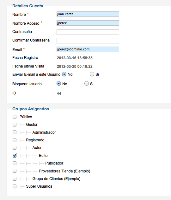Check the Autor group checkbox
The height and width of the screenshot is (200, 171).
coord(15,148)
